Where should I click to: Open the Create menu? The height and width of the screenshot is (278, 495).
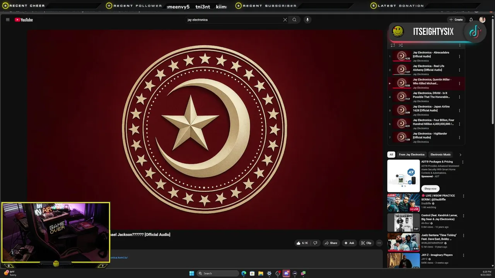click(x=456, y=20)
